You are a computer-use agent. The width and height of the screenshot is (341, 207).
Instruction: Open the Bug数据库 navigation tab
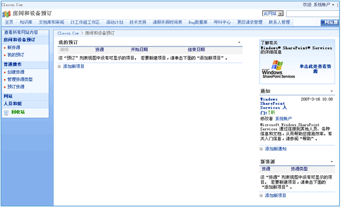(197, 22)
